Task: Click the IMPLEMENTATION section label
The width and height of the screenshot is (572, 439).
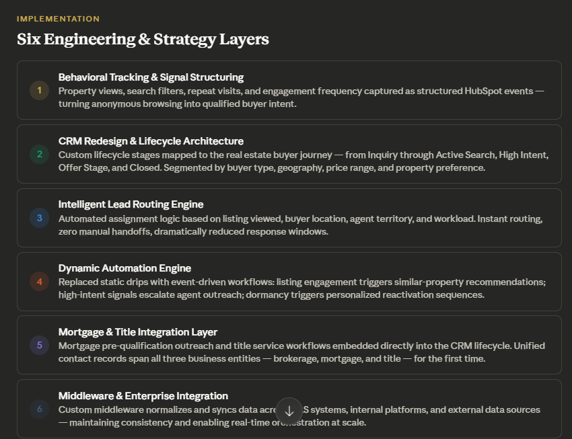Action: tap(58, 19)
